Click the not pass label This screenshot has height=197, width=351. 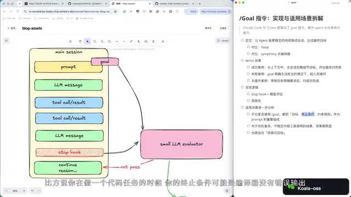click(130, 167)
